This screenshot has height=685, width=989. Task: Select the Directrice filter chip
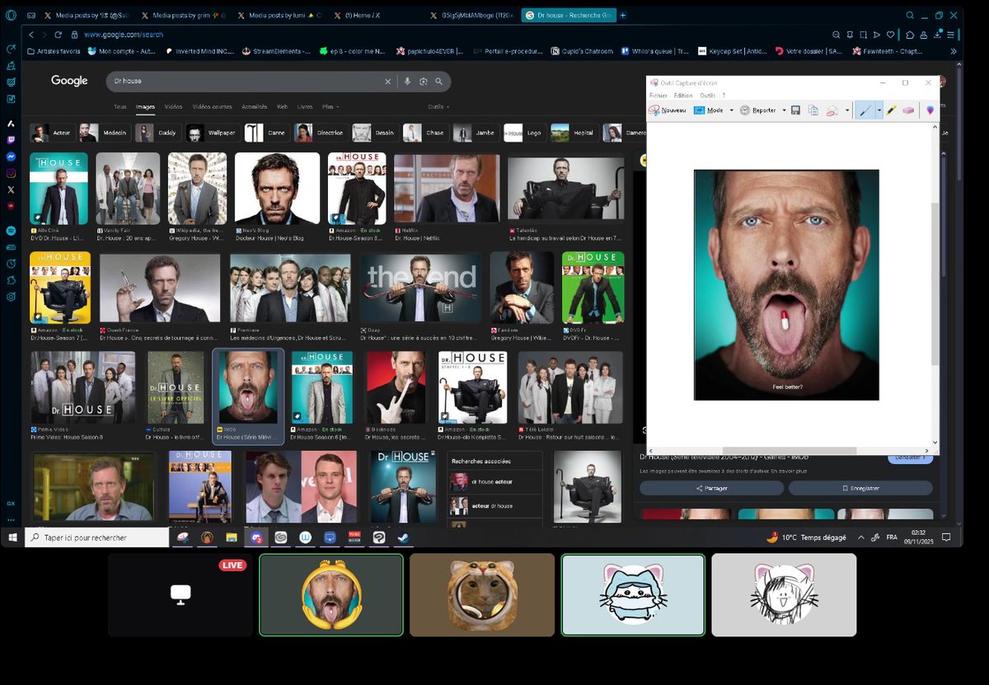pyautogui.click(x=320, y=133)
